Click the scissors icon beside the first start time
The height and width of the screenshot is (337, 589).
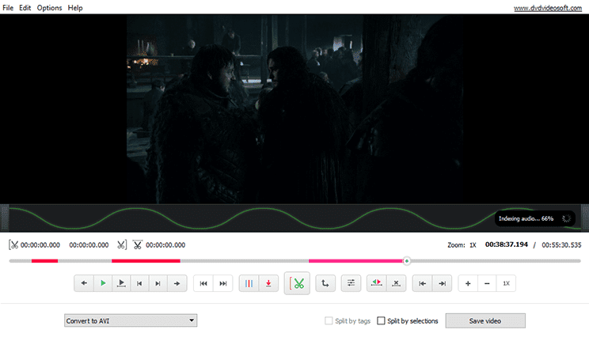pos(13,245)
